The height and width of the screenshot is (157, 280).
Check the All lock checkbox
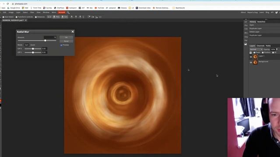[x=273, y=53]
